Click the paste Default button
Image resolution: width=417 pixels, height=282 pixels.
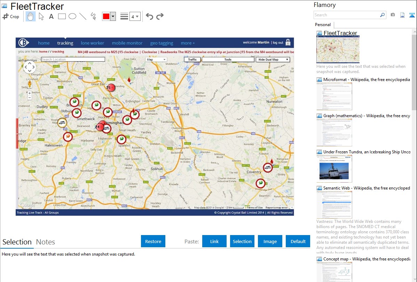(298, 241)
